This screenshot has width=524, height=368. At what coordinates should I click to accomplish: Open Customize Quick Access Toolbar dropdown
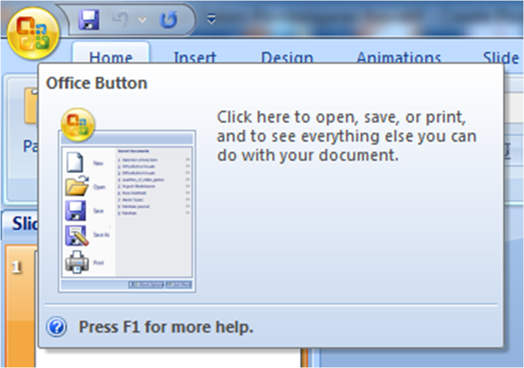click(211, 20)
